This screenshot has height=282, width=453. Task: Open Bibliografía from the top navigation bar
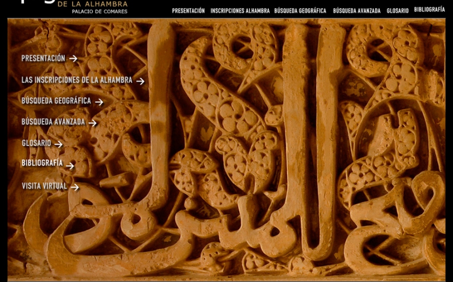pyautogui.click(x=429, y=9)
